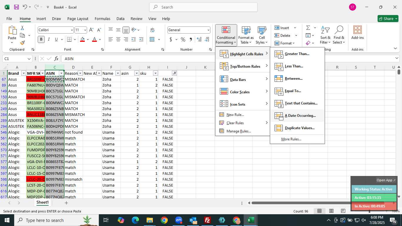Apply red font color A
Image resolution: width=402 pixels, height=226 pixels.
click(x=94, y=39)
